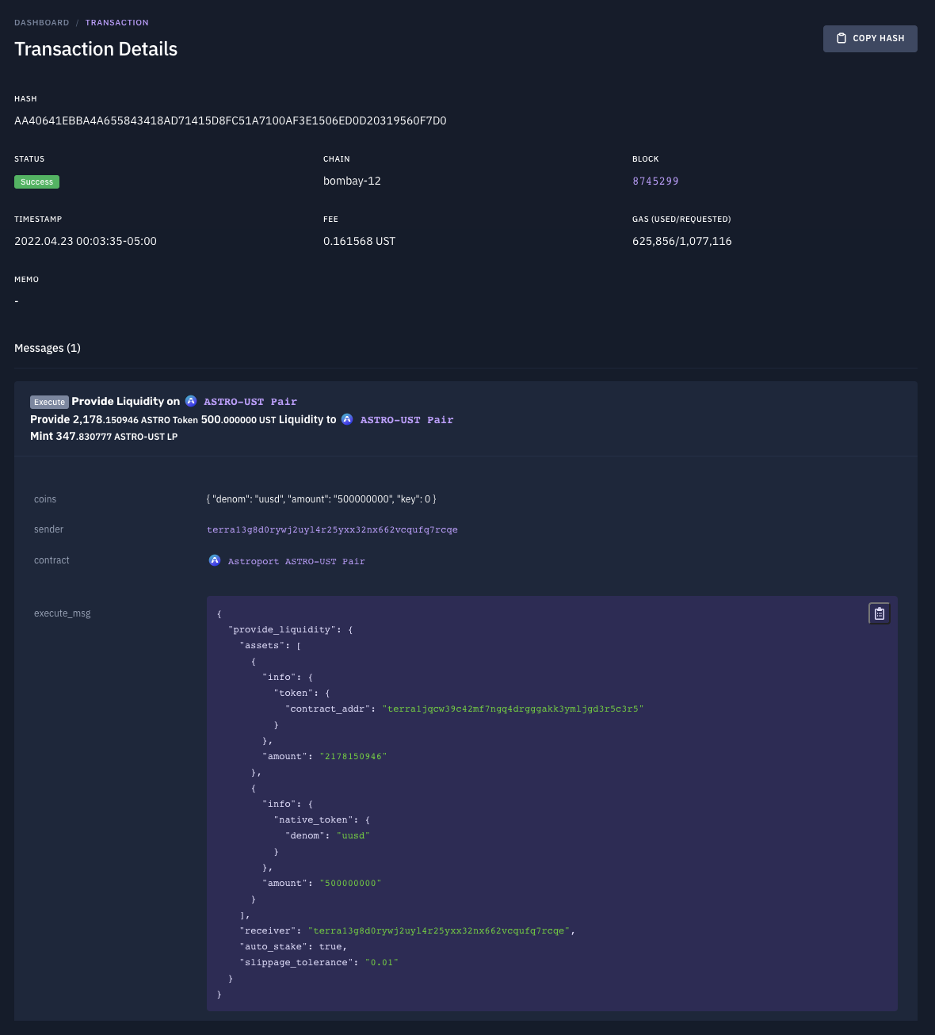Click the Execute tag label
935x1035 pixels.
coord(49,402)
